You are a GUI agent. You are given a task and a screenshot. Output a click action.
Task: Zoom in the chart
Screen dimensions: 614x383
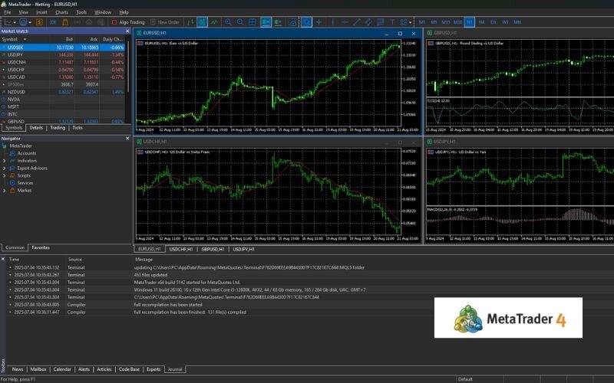pyautogui.click(x=228, y=22)
